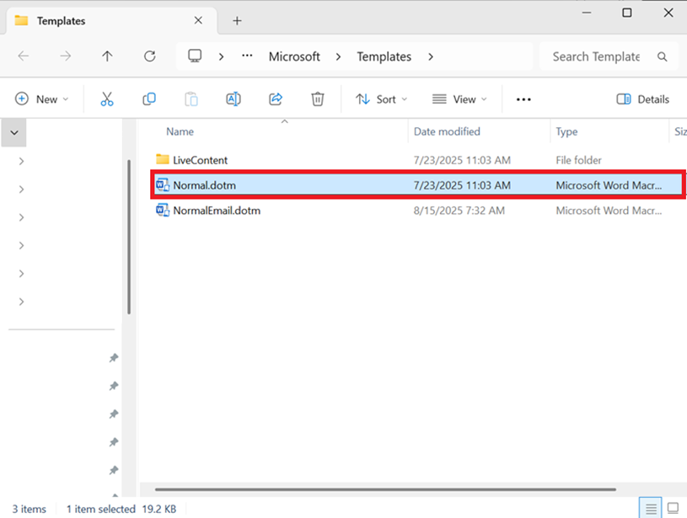
Task: Click the LiveContent folder icon
Action: click(163, 159)
